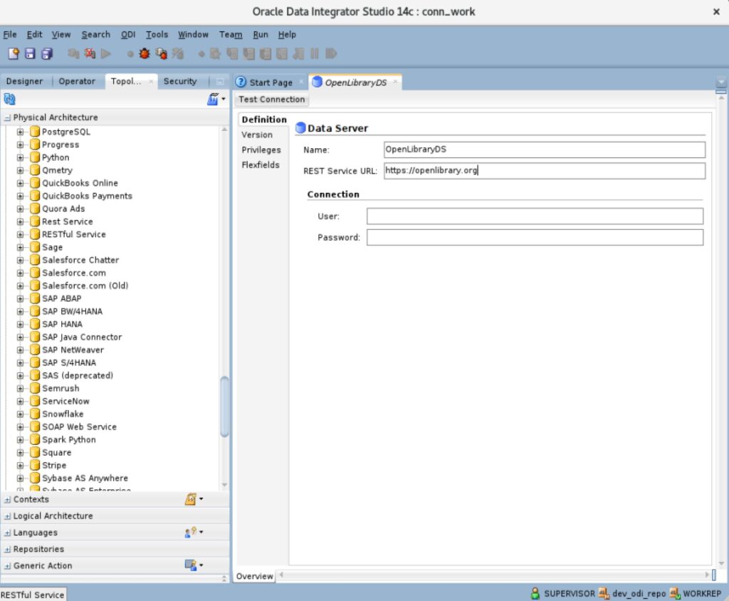729x601 pixels.
Task: Click the Stripe technology folder icon
Action: coord(35,465)
